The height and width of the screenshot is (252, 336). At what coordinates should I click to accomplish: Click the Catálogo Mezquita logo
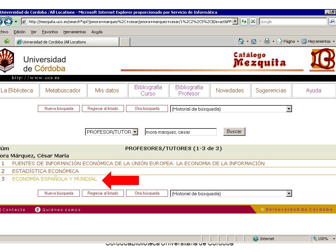259,60
